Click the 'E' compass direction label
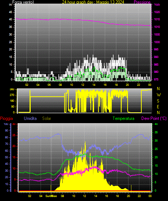Image resolution: width=168 pixels, height=201 pixels. (158, 107)
